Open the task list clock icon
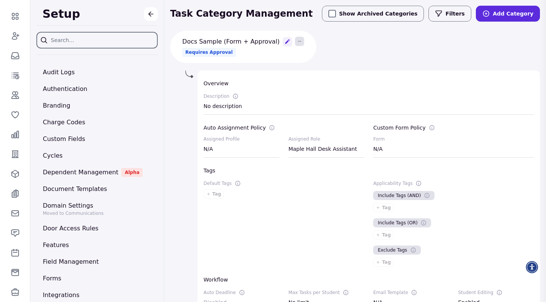546x302 pixels. [x=15, y=75]
